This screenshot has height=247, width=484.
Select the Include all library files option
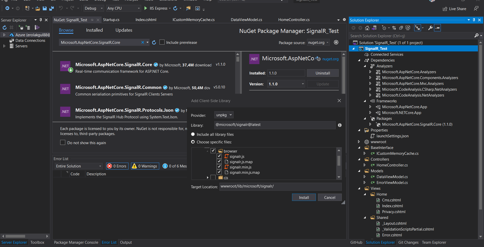point(193,134)
